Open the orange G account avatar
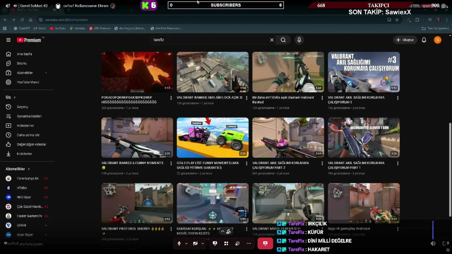This screenshot has width=452, height=254. tap(438, 40)
